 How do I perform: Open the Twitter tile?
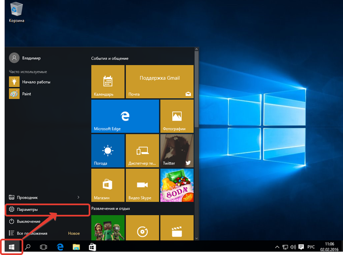[x=177, y=151]
